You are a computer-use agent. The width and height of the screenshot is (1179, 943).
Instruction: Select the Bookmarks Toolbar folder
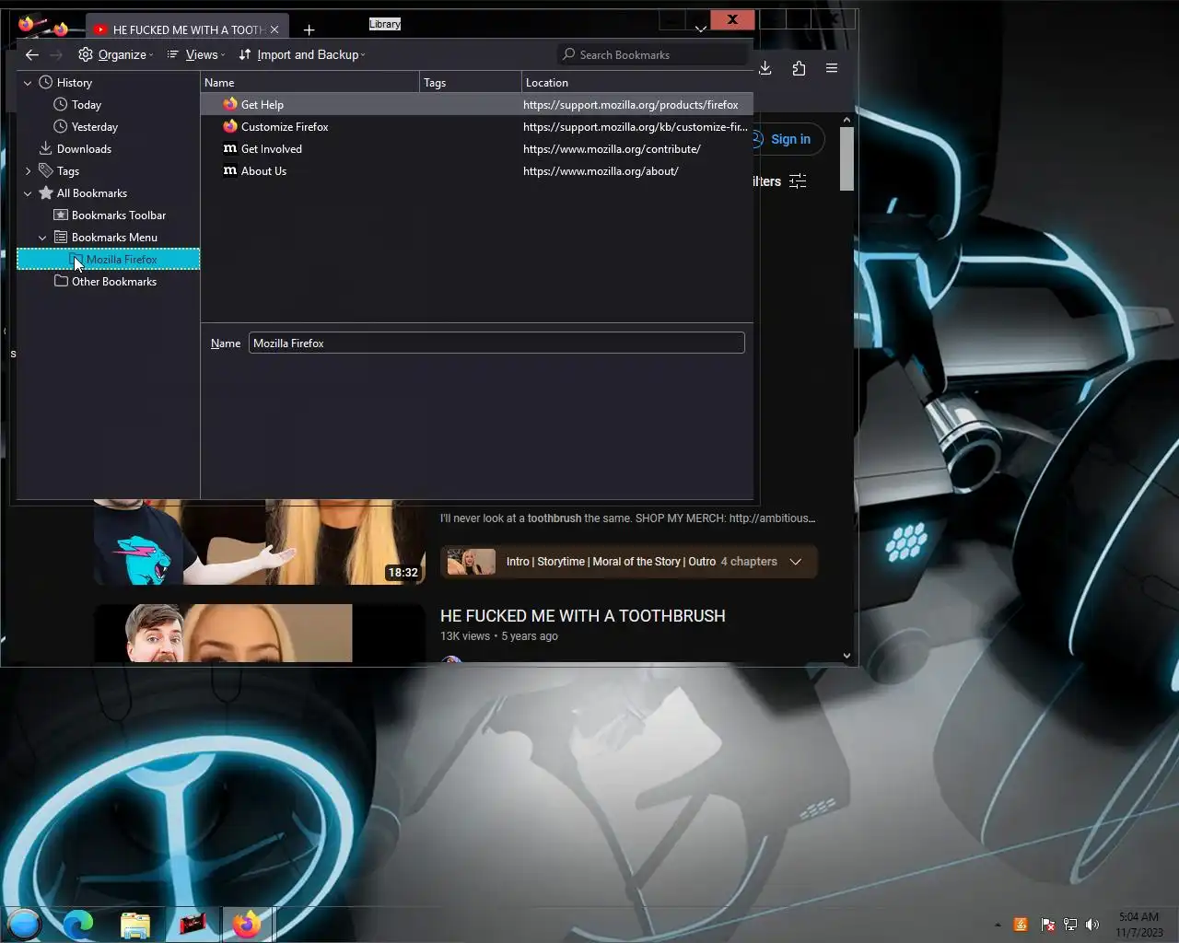click(119, 215)
